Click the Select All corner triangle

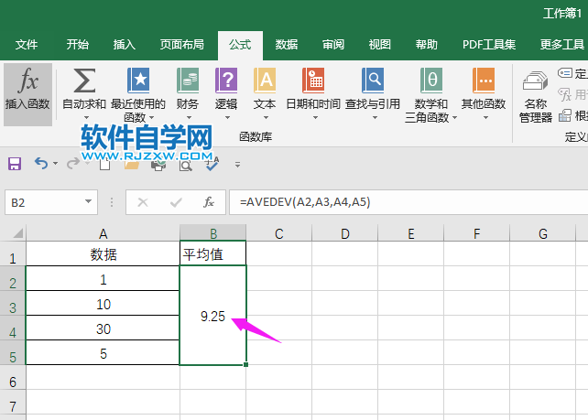[x=17, y=233]
